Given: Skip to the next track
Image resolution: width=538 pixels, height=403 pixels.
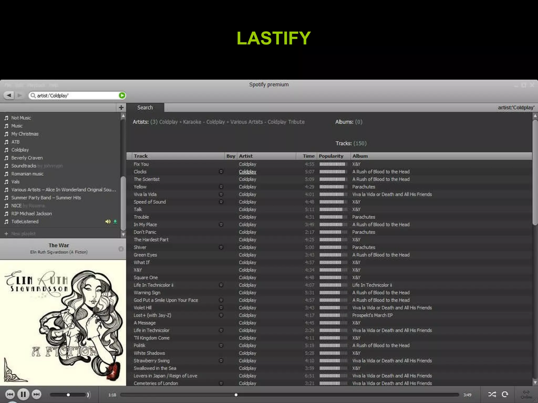Looking at the screenshot, I should [37, 394].
